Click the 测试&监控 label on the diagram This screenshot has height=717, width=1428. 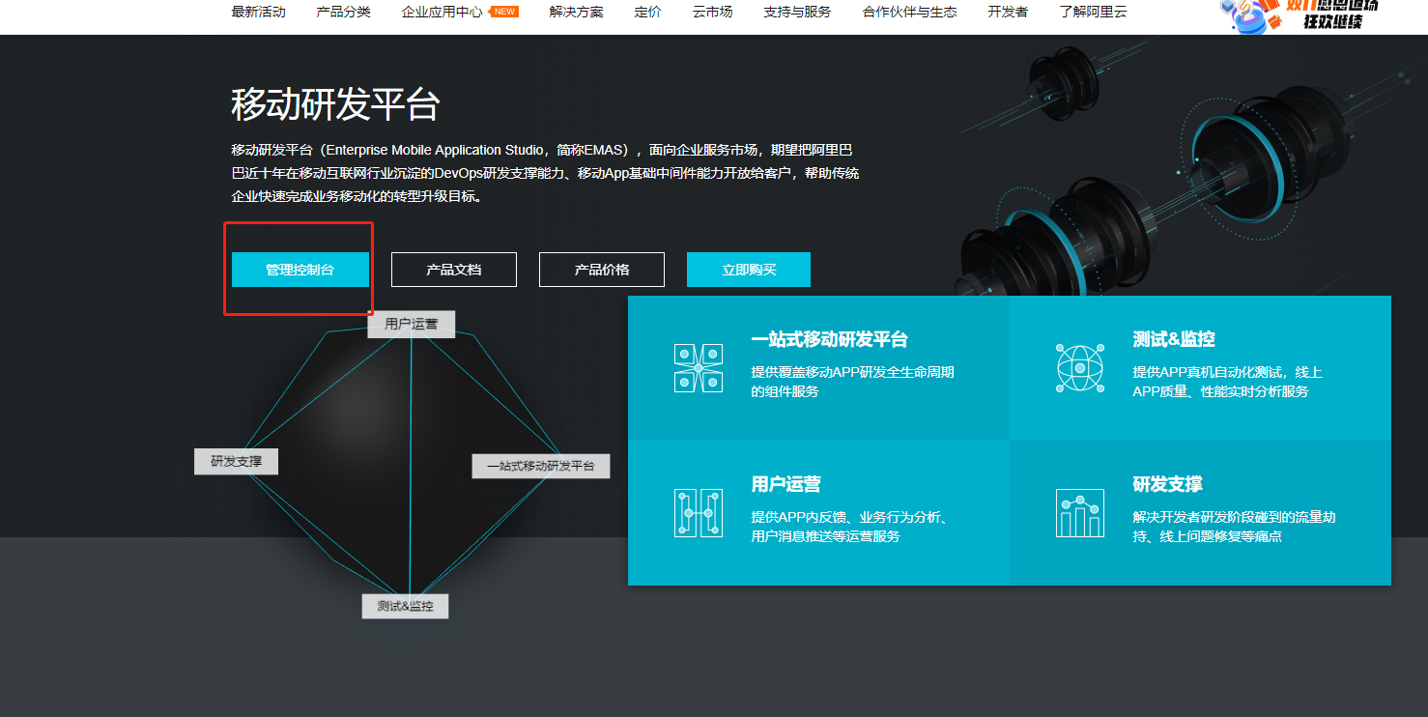405,605
